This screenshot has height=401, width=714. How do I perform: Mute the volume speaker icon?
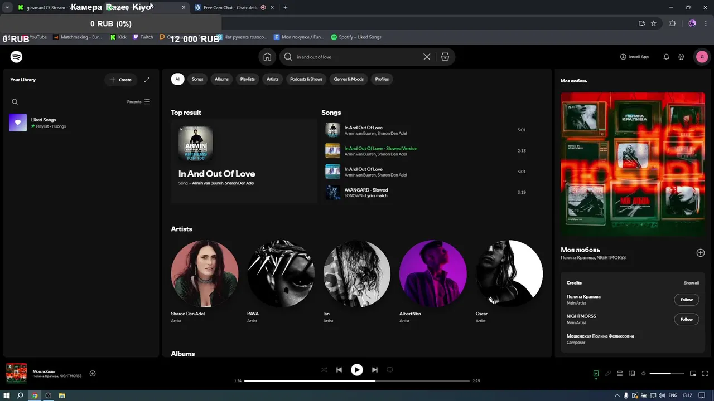tap(644, 374)
